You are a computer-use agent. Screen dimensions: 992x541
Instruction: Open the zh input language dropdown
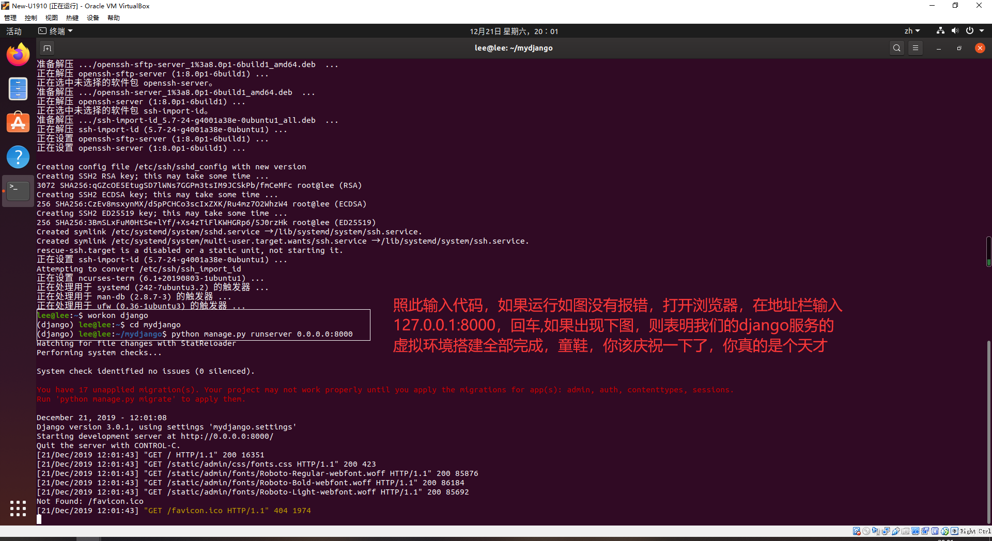pos(912,31)
